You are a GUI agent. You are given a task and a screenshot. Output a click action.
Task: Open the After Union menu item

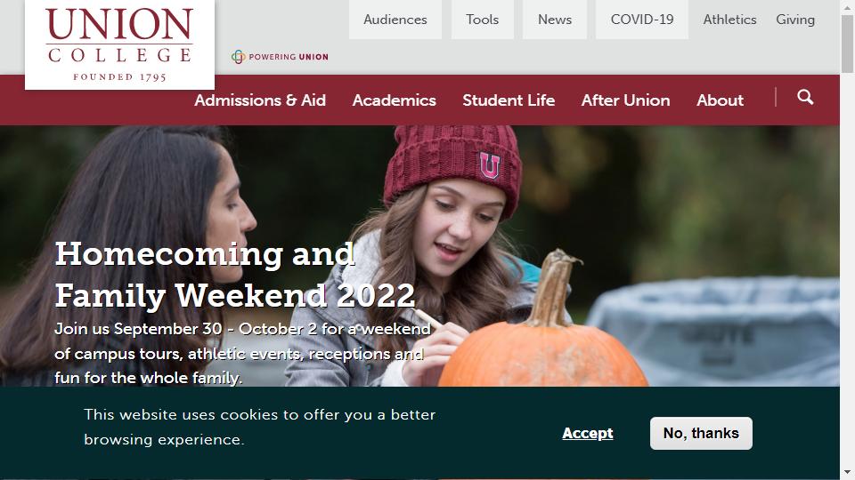point(625,100)
